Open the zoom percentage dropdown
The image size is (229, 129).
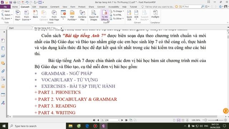click(203, 120)
